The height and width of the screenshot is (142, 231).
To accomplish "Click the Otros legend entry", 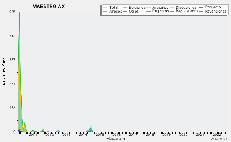I will (131, 11).
